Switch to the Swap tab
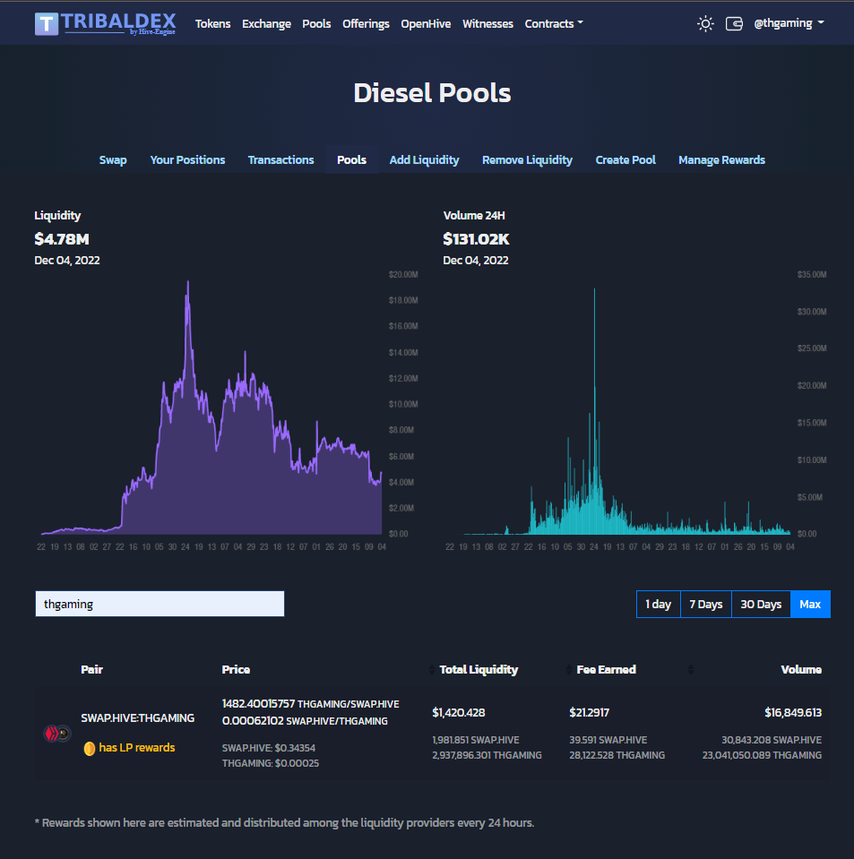 coord(113,160)
